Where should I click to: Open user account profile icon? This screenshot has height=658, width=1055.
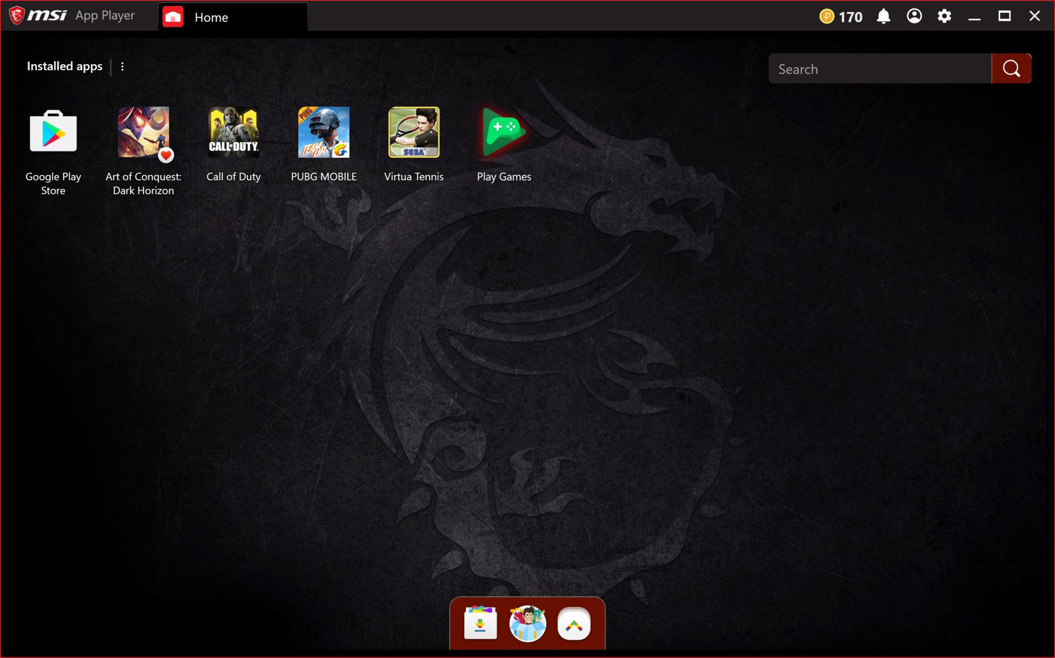coord(914,16)
